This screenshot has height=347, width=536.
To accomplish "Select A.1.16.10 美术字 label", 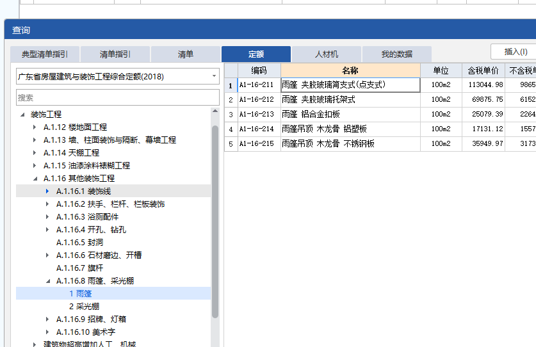I will [86, 332].
